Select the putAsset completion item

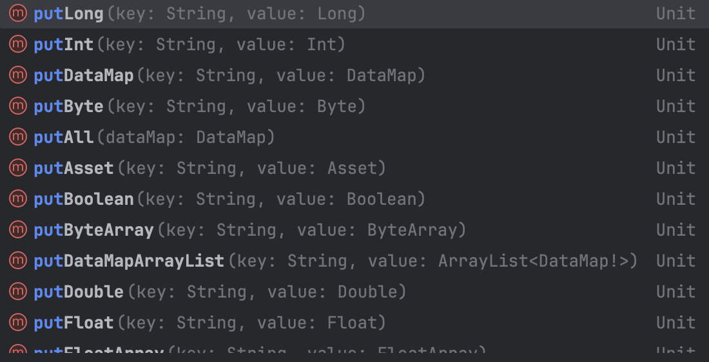(354, 168)
